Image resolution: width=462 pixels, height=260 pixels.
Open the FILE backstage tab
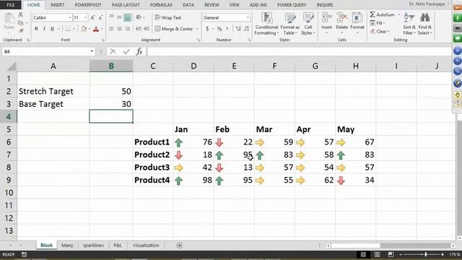click(x=10, y=5)
